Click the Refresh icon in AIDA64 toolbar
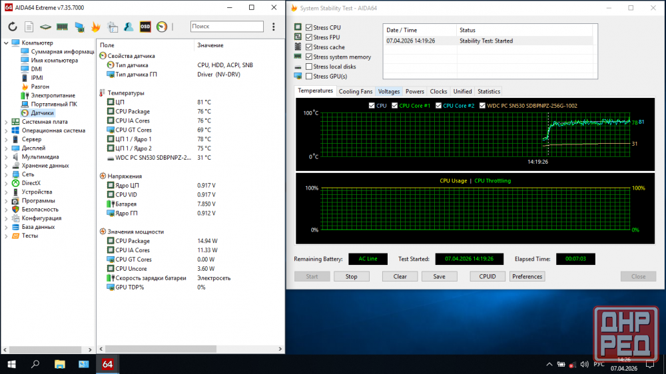Image resolution: width=666 pixels, height=374 pixels. tap(13, 27)
